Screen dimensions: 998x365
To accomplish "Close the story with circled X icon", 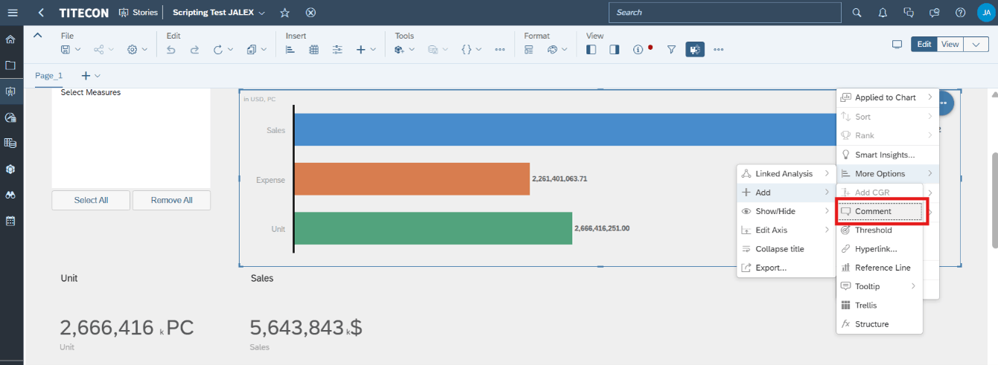I will tap(311, 13).
